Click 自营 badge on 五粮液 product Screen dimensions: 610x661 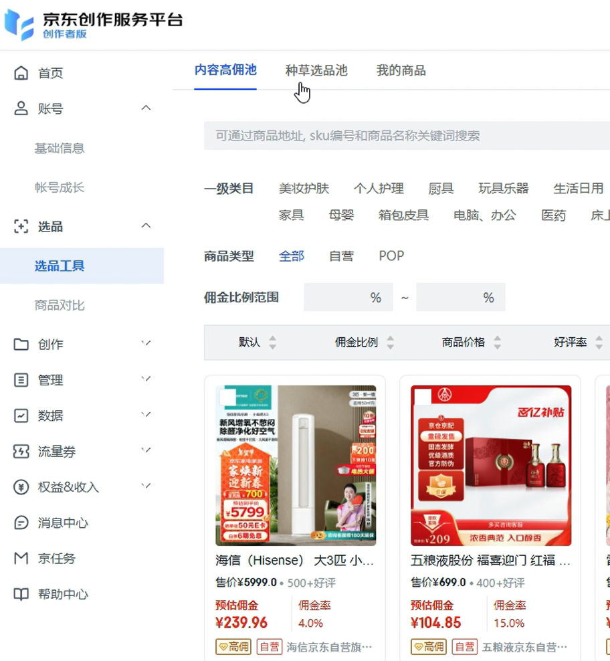[465, 647]
